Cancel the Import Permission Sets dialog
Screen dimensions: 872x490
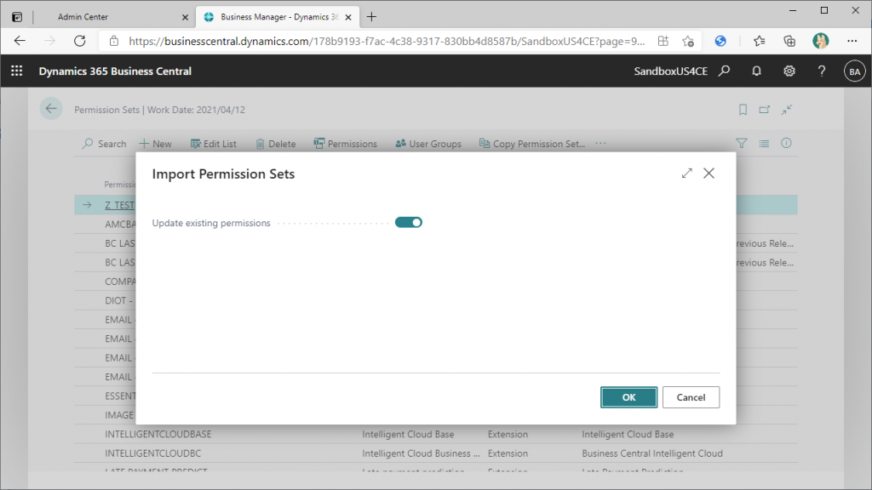pyautogui.click(x=691, y=397)
